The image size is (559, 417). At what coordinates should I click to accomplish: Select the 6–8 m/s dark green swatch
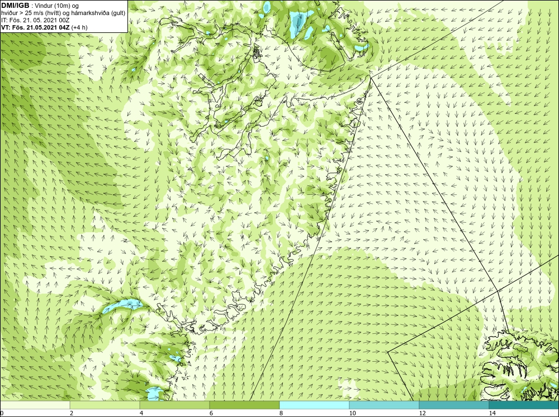[245, 405]
